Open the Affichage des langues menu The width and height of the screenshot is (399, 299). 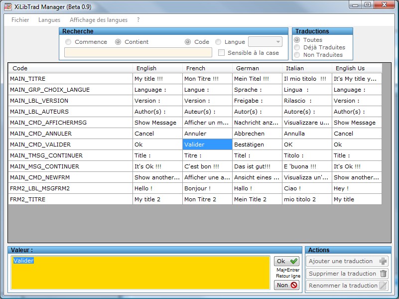point(99,20)
